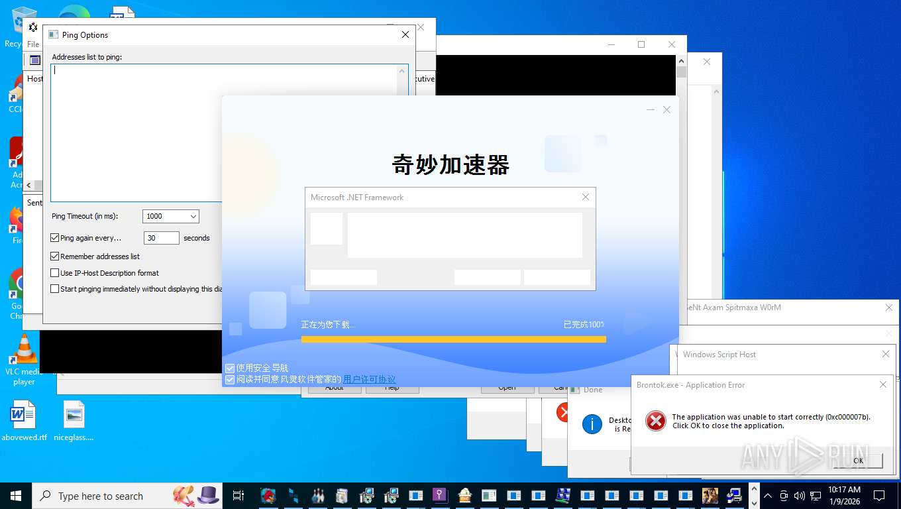Select the bowling pins taskbar icon
Screen dimensions: 901x509
[317, 495]
